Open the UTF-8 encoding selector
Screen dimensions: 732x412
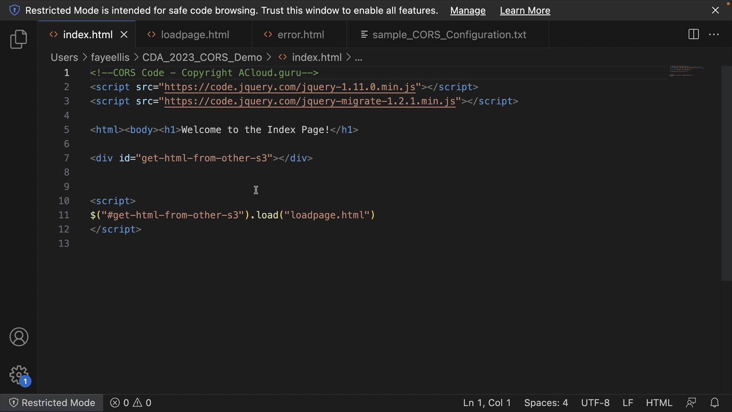tap(595, 403)
